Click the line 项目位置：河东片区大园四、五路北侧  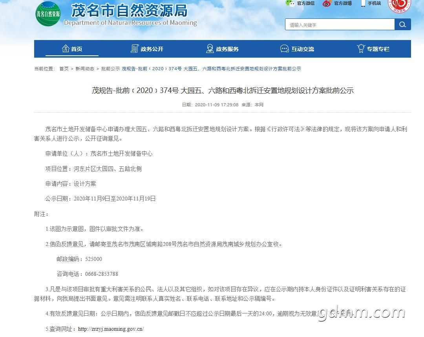93,169
